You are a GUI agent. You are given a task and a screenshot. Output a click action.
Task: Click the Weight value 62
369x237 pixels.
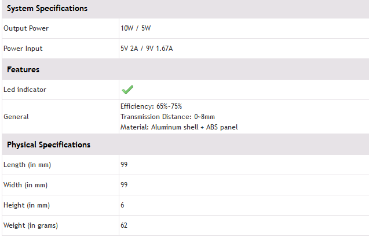(x=124, y=225)
